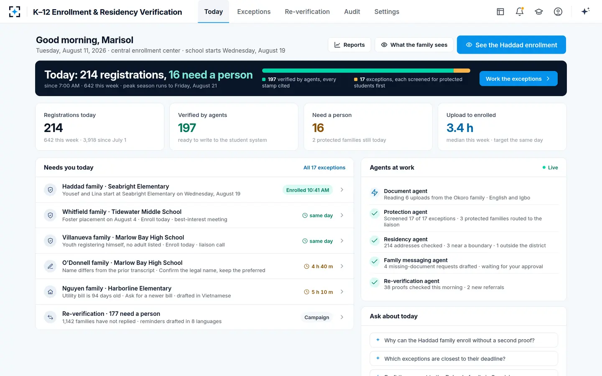
Task: Expand the Re-verification campaign row chevron
Action: [x=342, y=317]
